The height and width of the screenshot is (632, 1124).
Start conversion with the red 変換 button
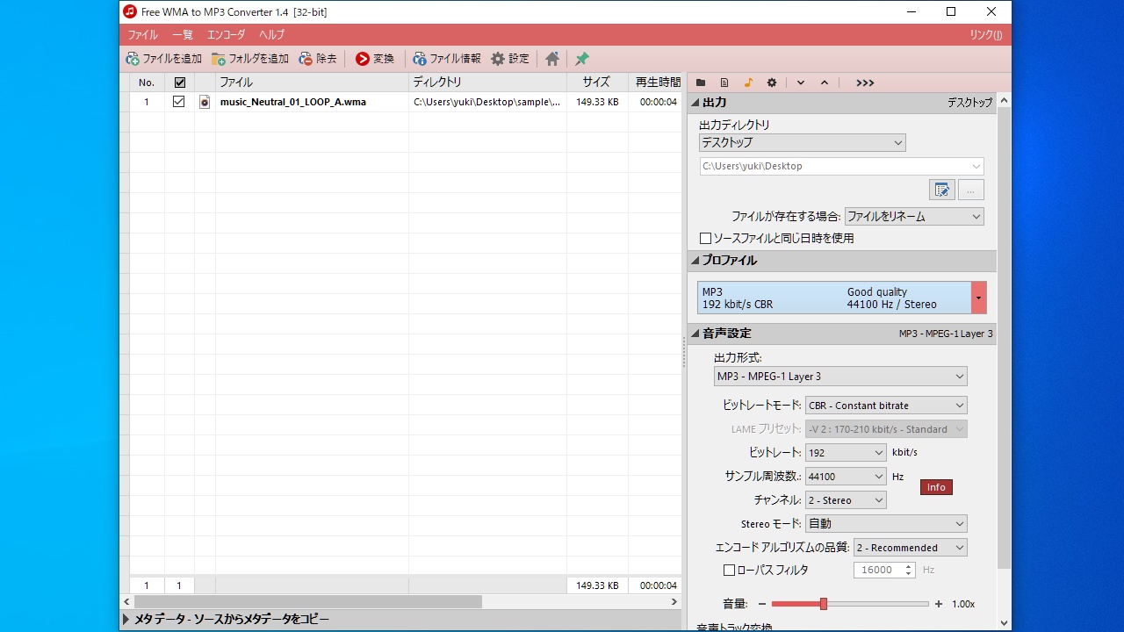[375, 59]
